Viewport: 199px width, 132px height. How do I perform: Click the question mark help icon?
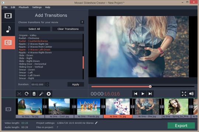tap(82, 22)
